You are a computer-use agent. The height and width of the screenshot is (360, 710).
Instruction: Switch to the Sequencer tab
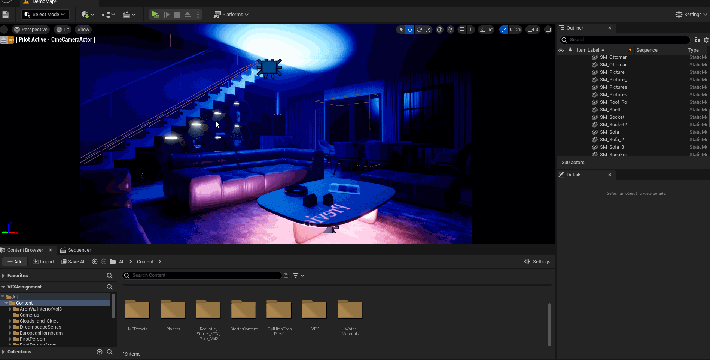coord(76,250)
